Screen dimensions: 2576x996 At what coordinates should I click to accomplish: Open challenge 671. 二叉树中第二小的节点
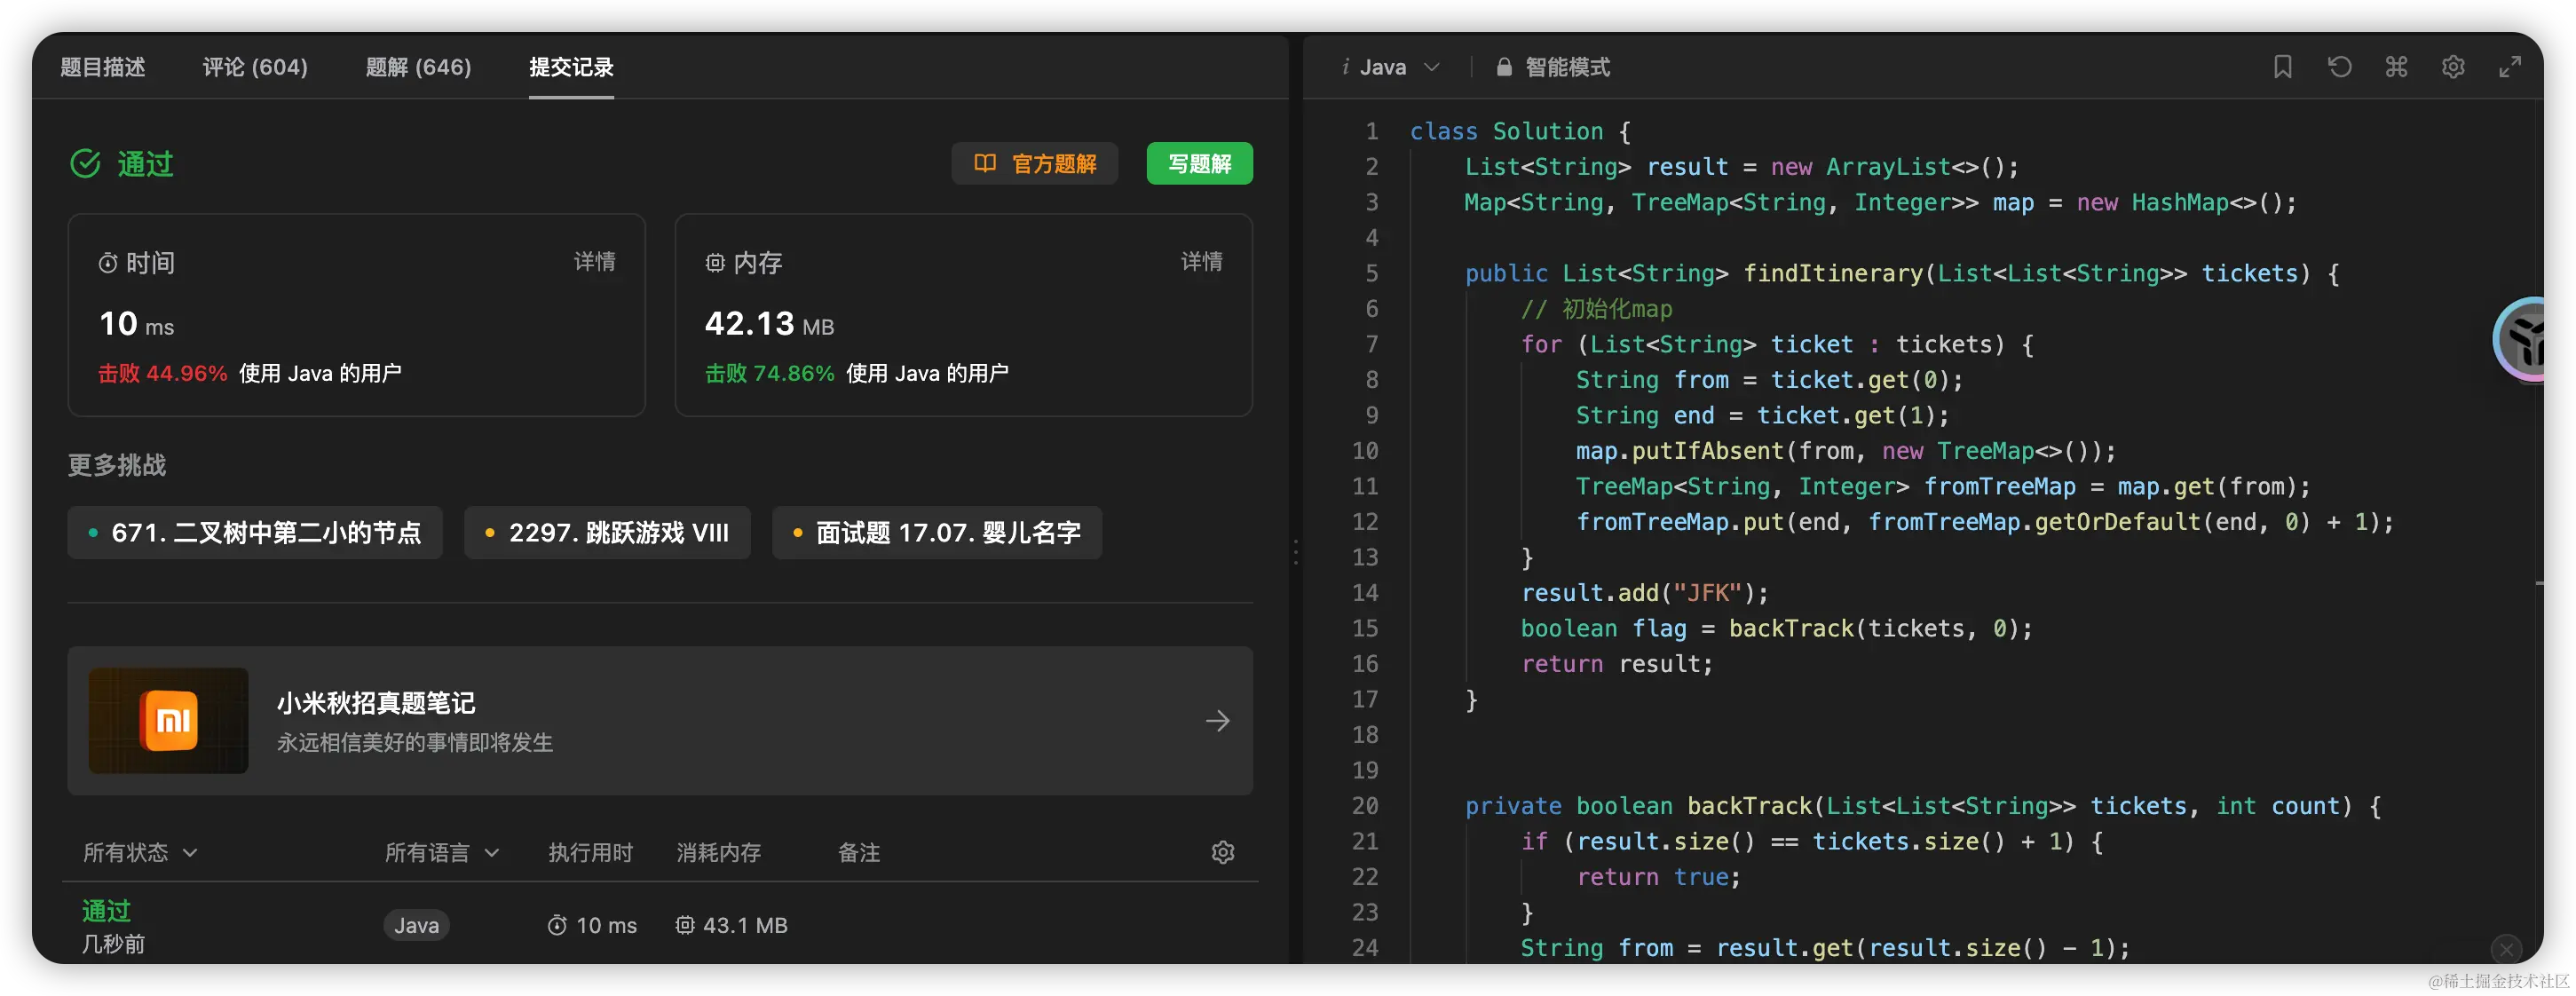[x=255, y=532]
